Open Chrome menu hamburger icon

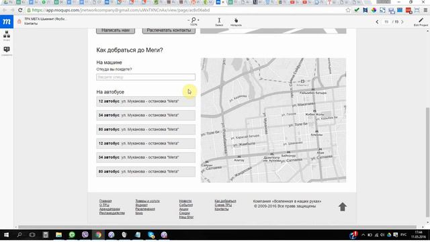(x=425, y=10)
